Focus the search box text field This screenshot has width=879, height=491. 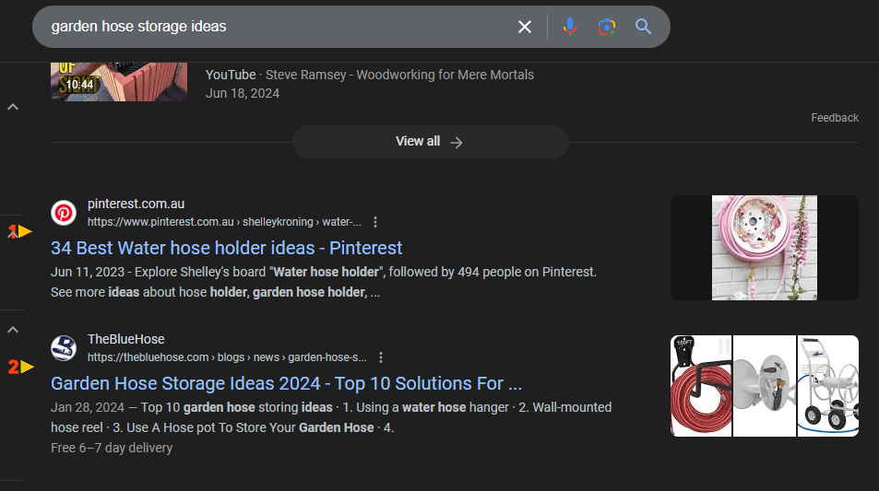[x=277, y=27]
